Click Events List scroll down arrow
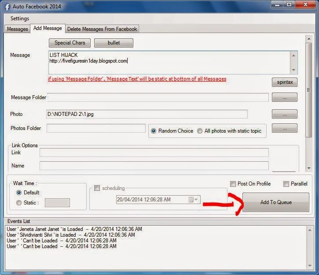Screen dimensions: 319x275 pyautogui.click(x=310, y=266)
